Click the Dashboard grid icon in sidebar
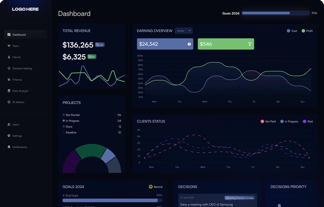The image size is (324, 207). 9,35
